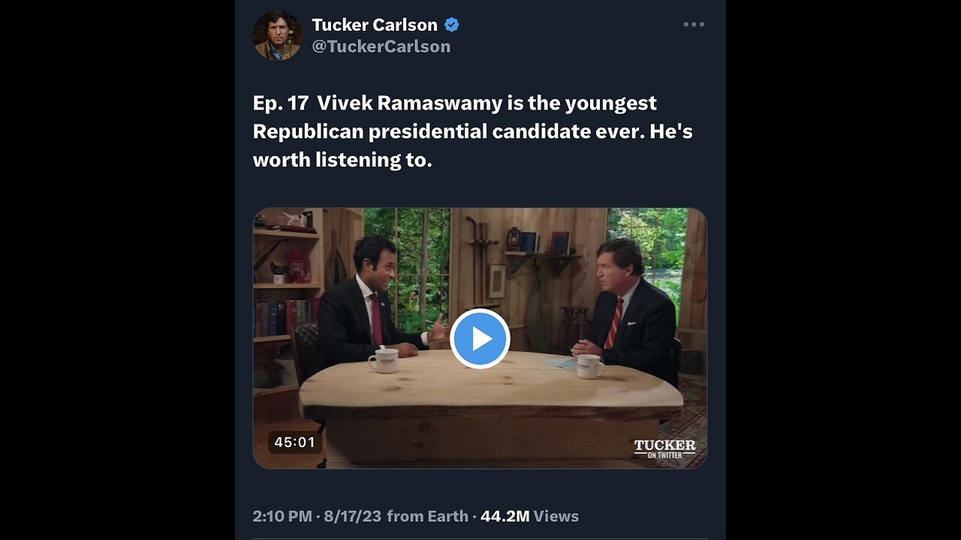Image resolution: width=961 pixels, height=540 pixels.
Task: Click 'worth listening to.' in the tweet
Action: tap(342, 160)
